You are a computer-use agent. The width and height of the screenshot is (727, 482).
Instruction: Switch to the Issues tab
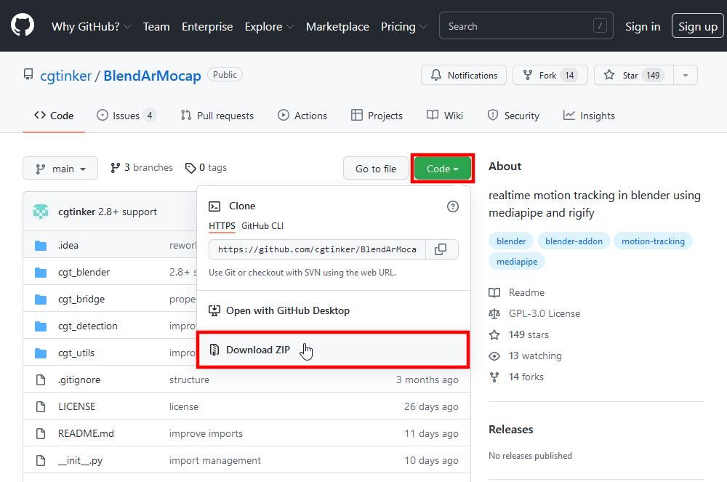click(x=126, y=116)
